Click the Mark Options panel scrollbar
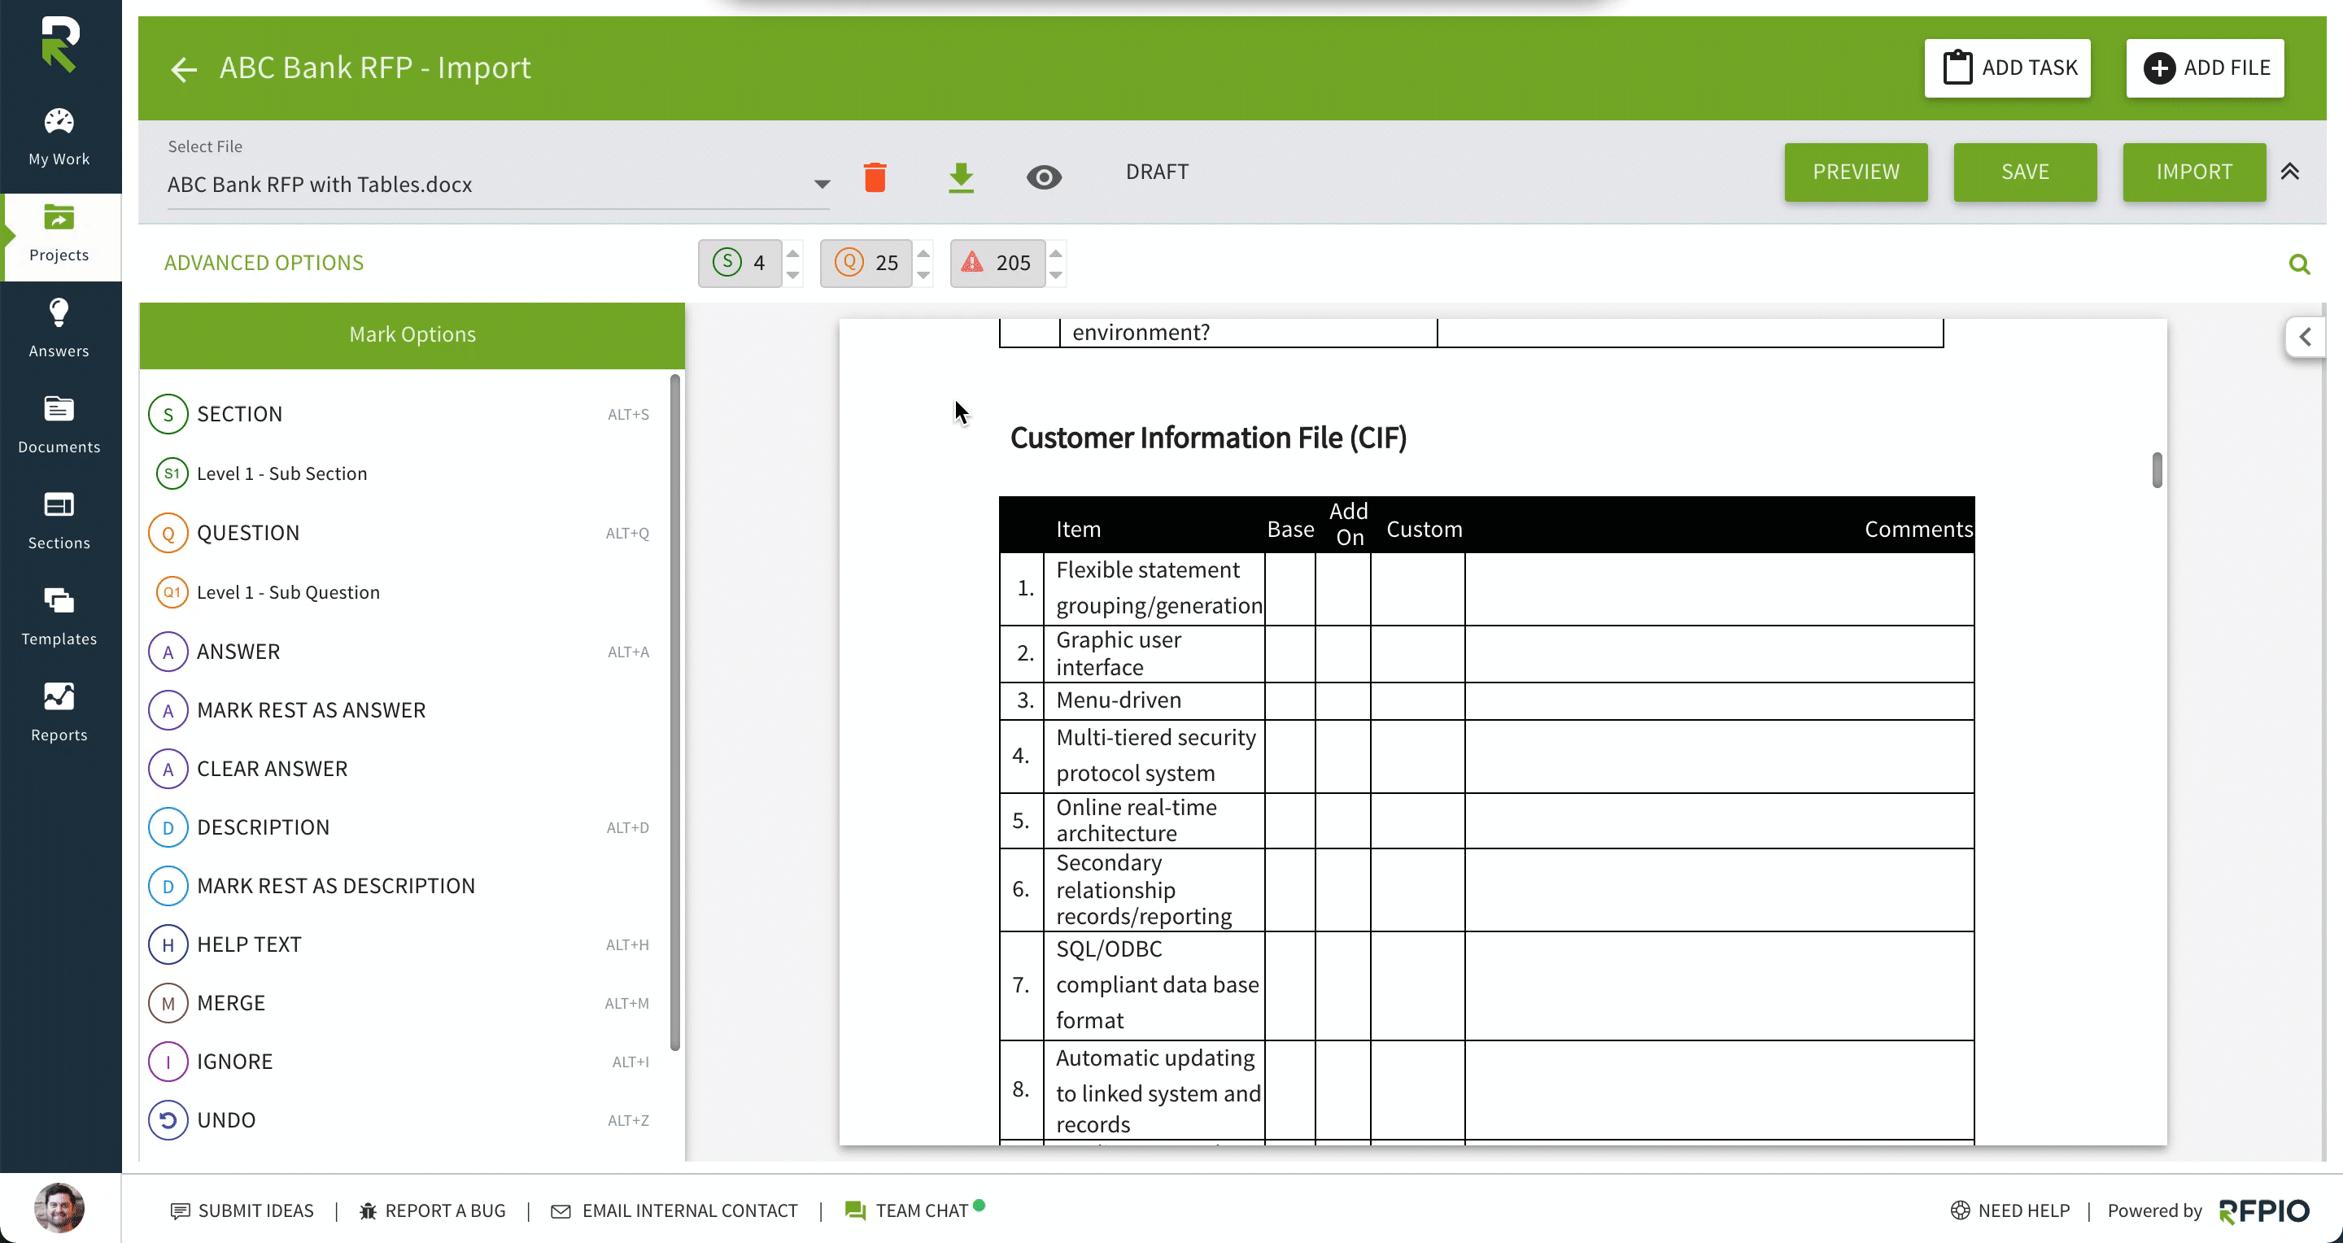Image resolution: width=2343 pixels, height=1243 pixels. point(675,712)
